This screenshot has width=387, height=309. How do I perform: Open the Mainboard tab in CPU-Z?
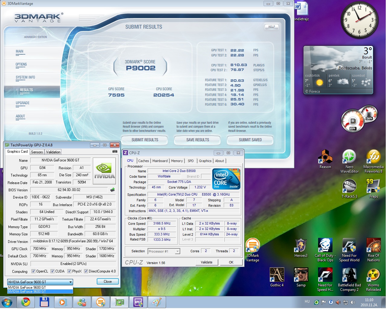point(160,161)
